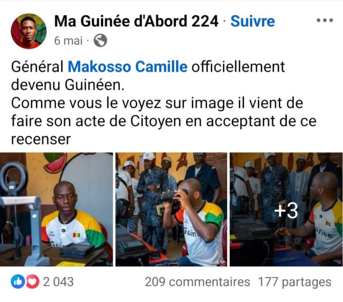Open second photo with iris scanner
Viewport: 343px width, 302px height.
pos(171,210)
